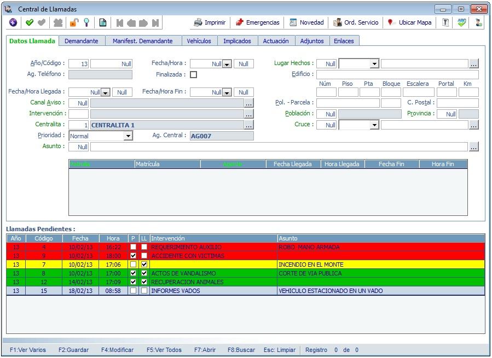The image size is (492, 358).
Task: Go to first record navigation icon
Action: [x=119, y=23]
